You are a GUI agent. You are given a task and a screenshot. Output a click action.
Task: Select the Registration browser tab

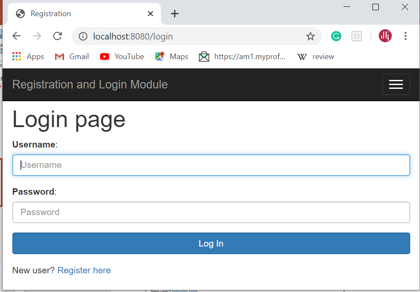click(64, 13)
